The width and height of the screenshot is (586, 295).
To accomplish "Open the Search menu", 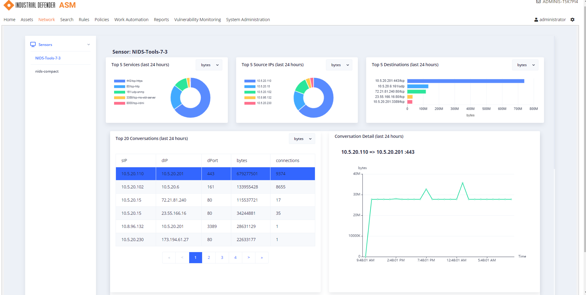I will click(x=67, y=20).
